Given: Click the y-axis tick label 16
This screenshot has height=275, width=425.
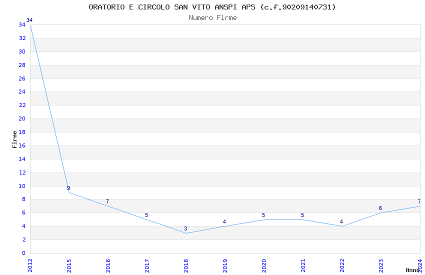Looking at the screenshot, I should [22, 145].
